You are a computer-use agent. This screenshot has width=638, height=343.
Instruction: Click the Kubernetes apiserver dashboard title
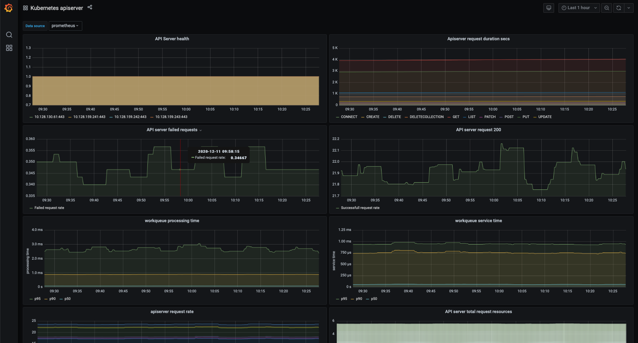coord(57,8)
